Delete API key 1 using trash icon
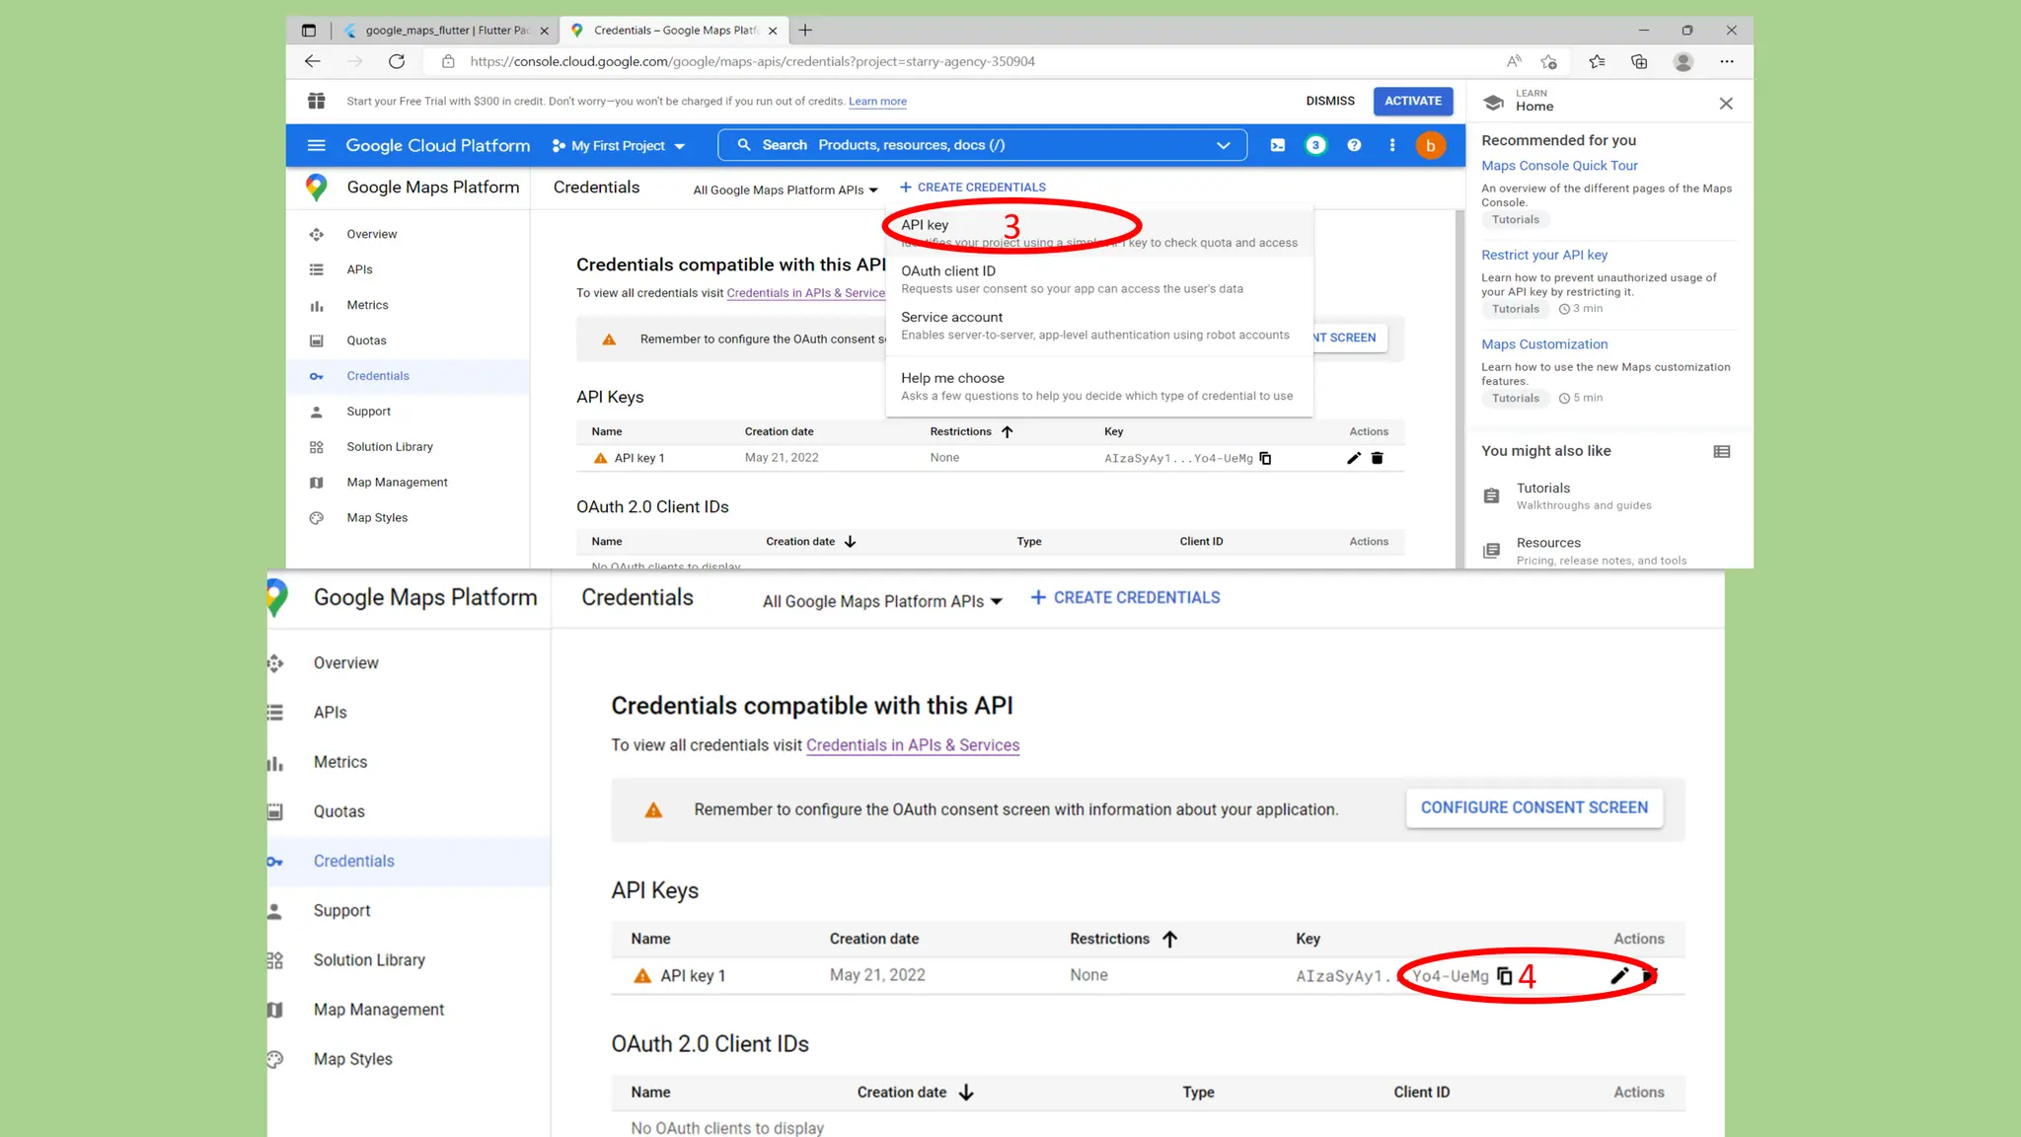Viewport: 2021px width, 1137px height. (x=1377, y=458)
